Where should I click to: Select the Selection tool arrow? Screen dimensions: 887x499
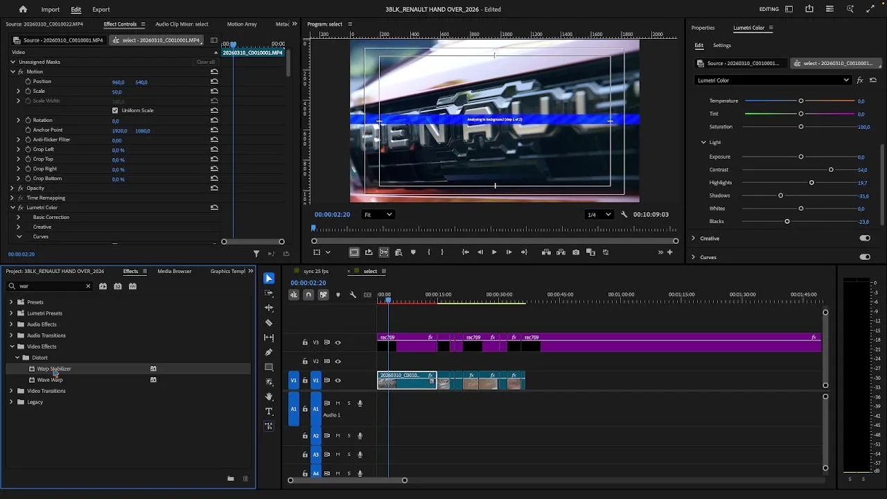point(269,279)
